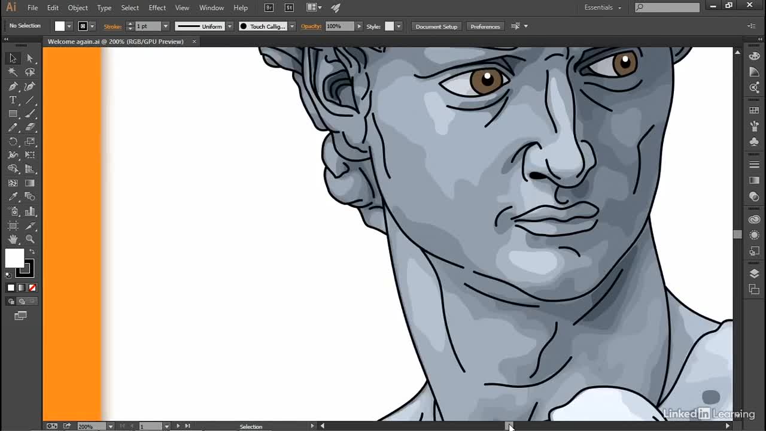Select the Curvature tool

pos(30,86)
